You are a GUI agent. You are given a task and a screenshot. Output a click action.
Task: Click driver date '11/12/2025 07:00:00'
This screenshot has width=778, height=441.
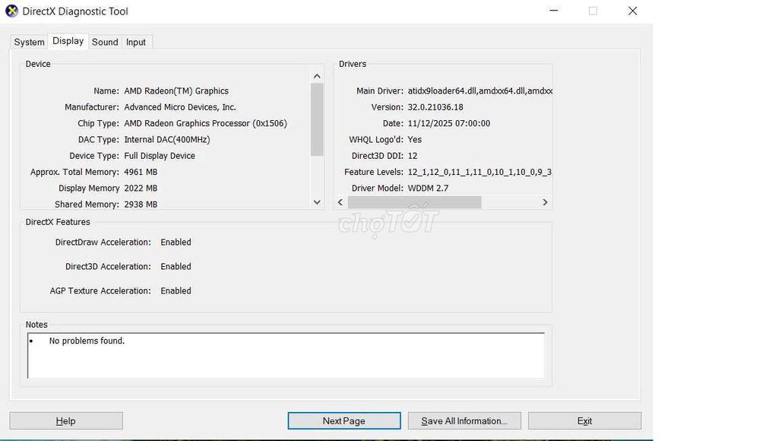448,123
